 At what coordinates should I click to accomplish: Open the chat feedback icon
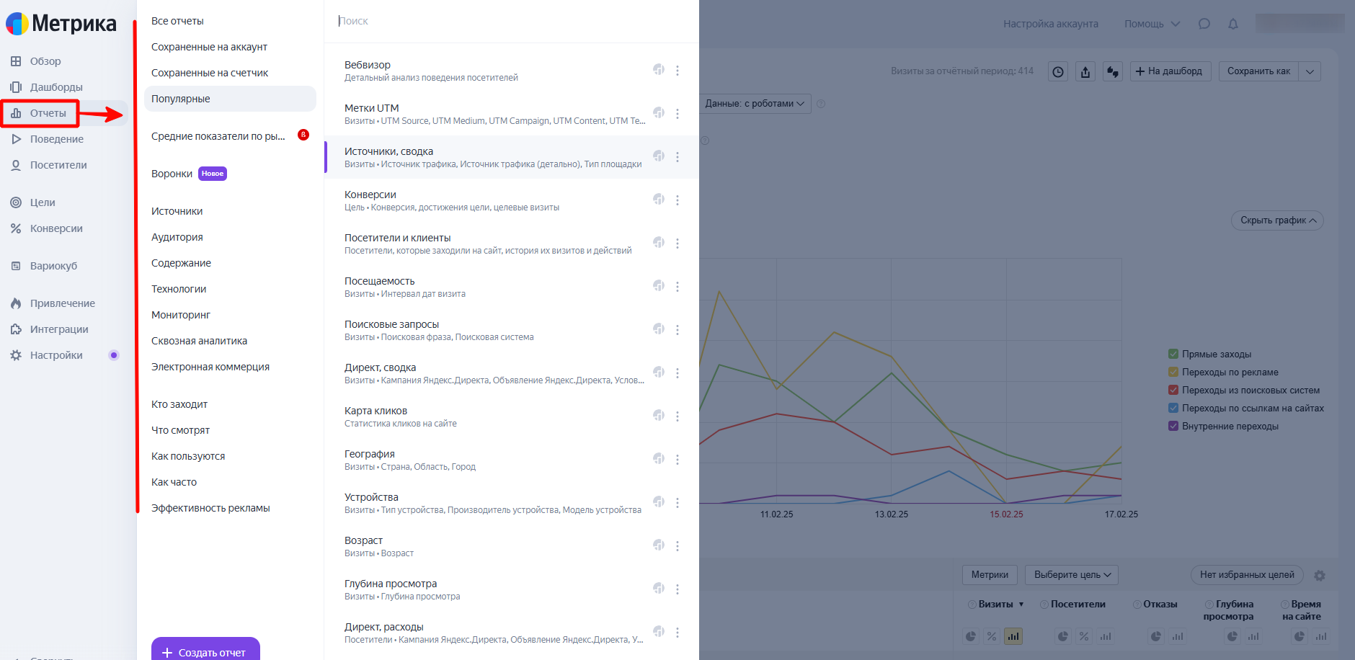point(1204,24)
